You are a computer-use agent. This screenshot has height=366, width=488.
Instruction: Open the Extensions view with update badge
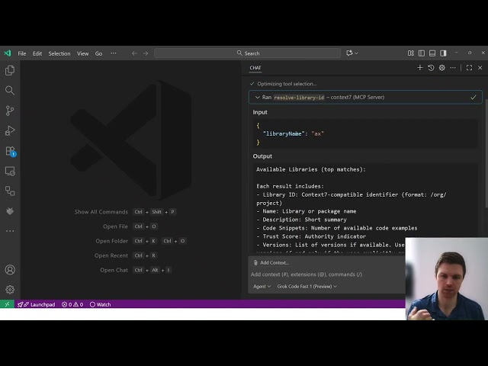(10, 151)
